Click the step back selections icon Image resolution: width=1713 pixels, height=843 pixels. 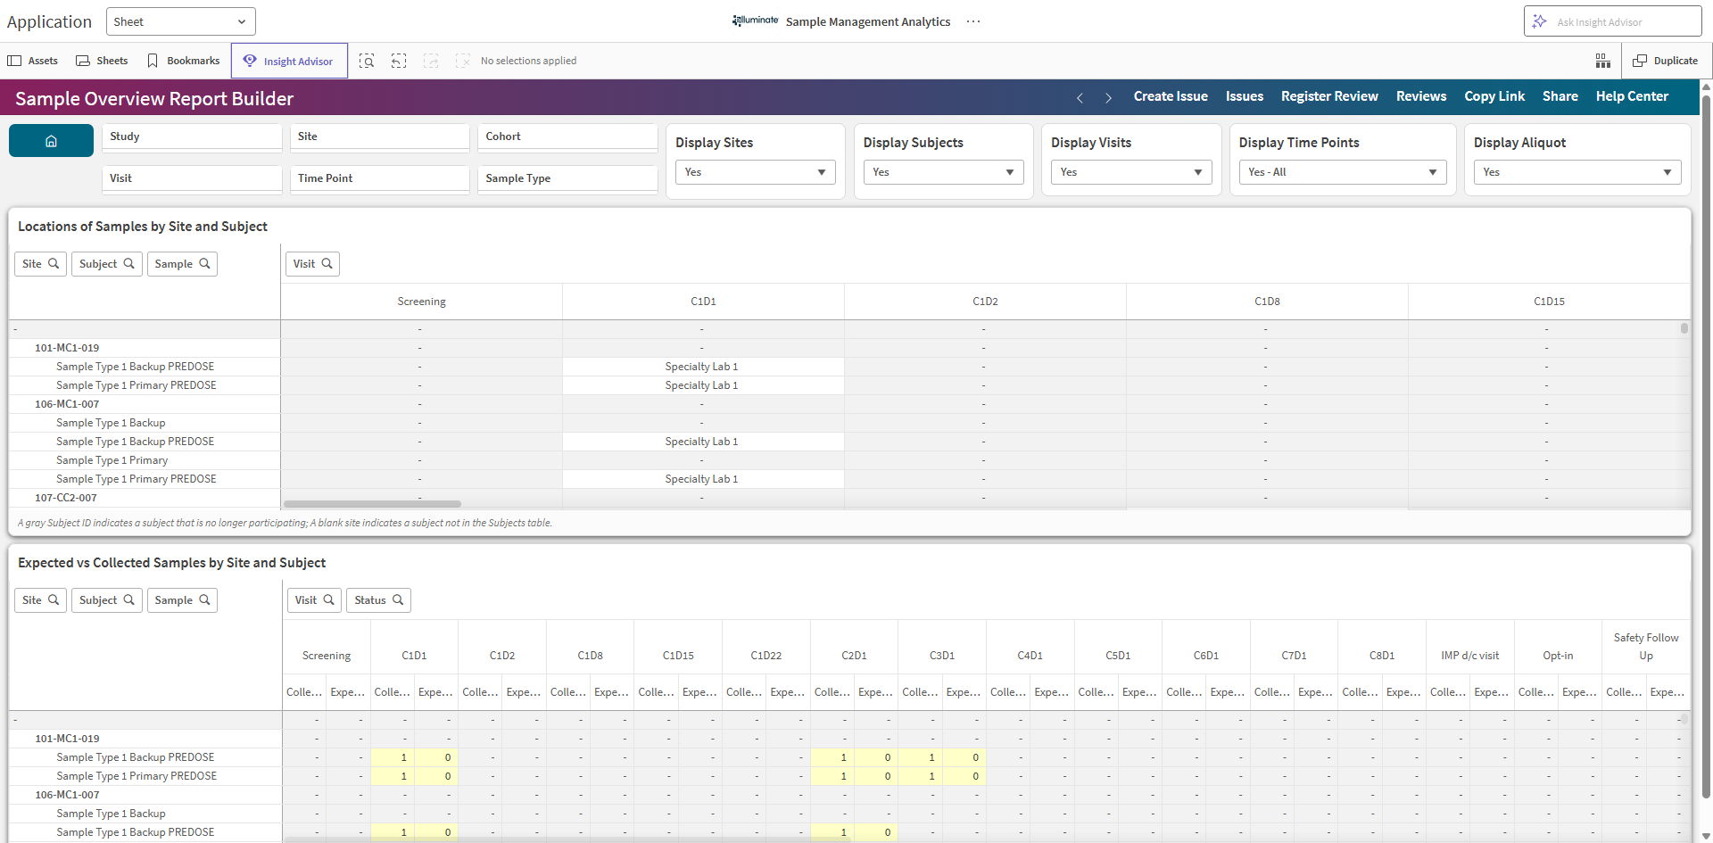pyautogui.click(x=399, y=61)
